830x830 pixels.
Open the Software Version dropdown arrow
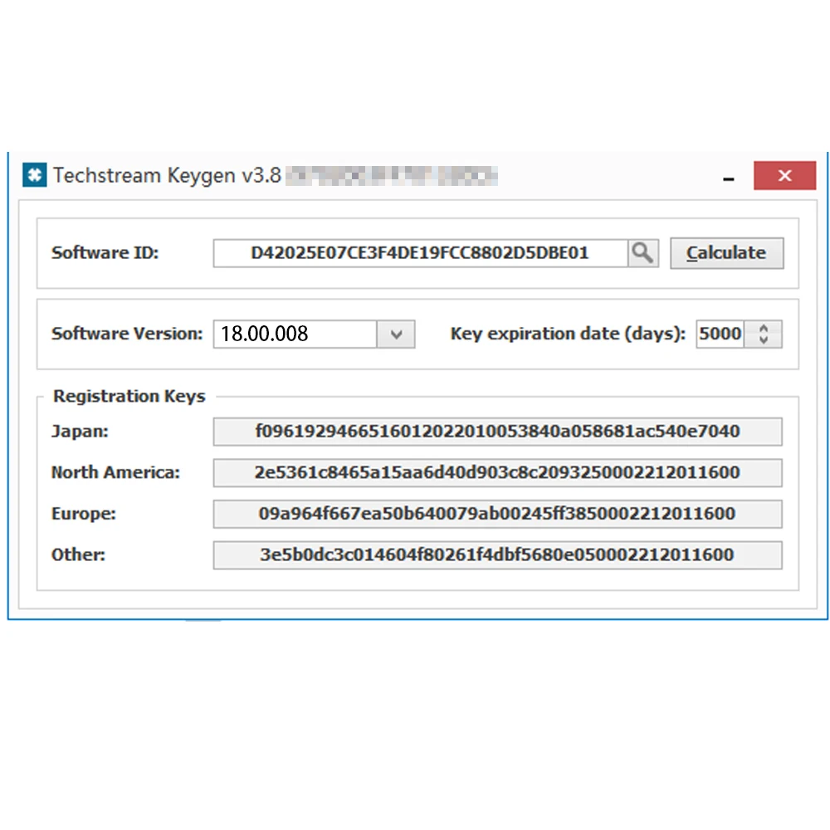396,334
